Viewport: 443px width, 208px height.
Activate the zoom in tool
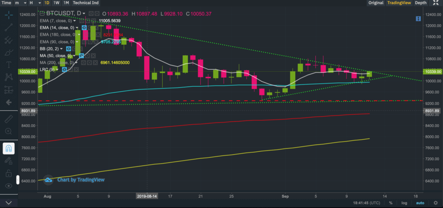[x=9, y=131]
